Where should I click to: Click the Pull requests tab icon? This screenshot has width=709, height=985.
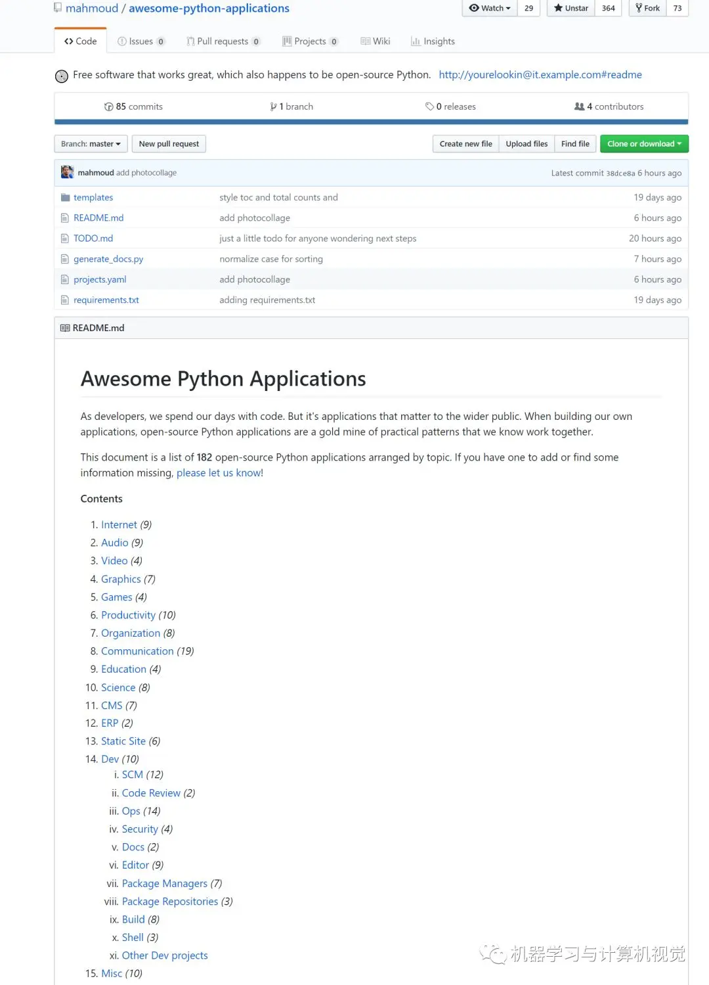pos(190,41)
